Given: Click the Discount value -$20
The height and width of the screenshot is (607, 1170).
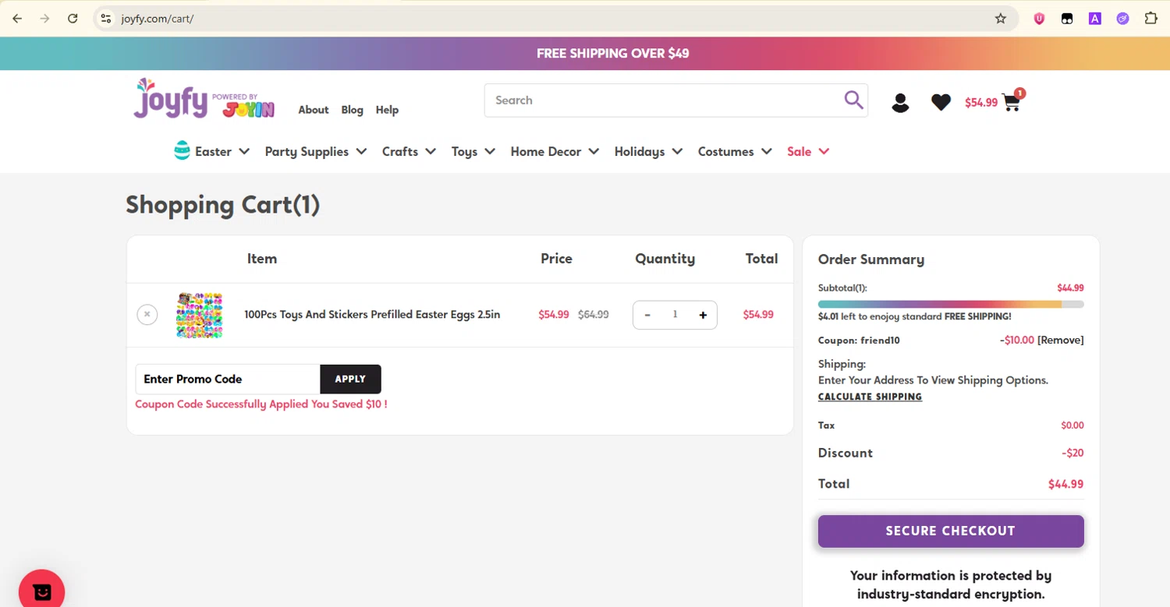Looking at the screenshot, I should pyautogui.click(x=1072, y=453).
